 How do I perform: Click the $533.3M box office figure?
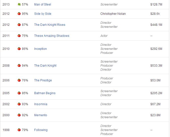[x=156, y=65]
